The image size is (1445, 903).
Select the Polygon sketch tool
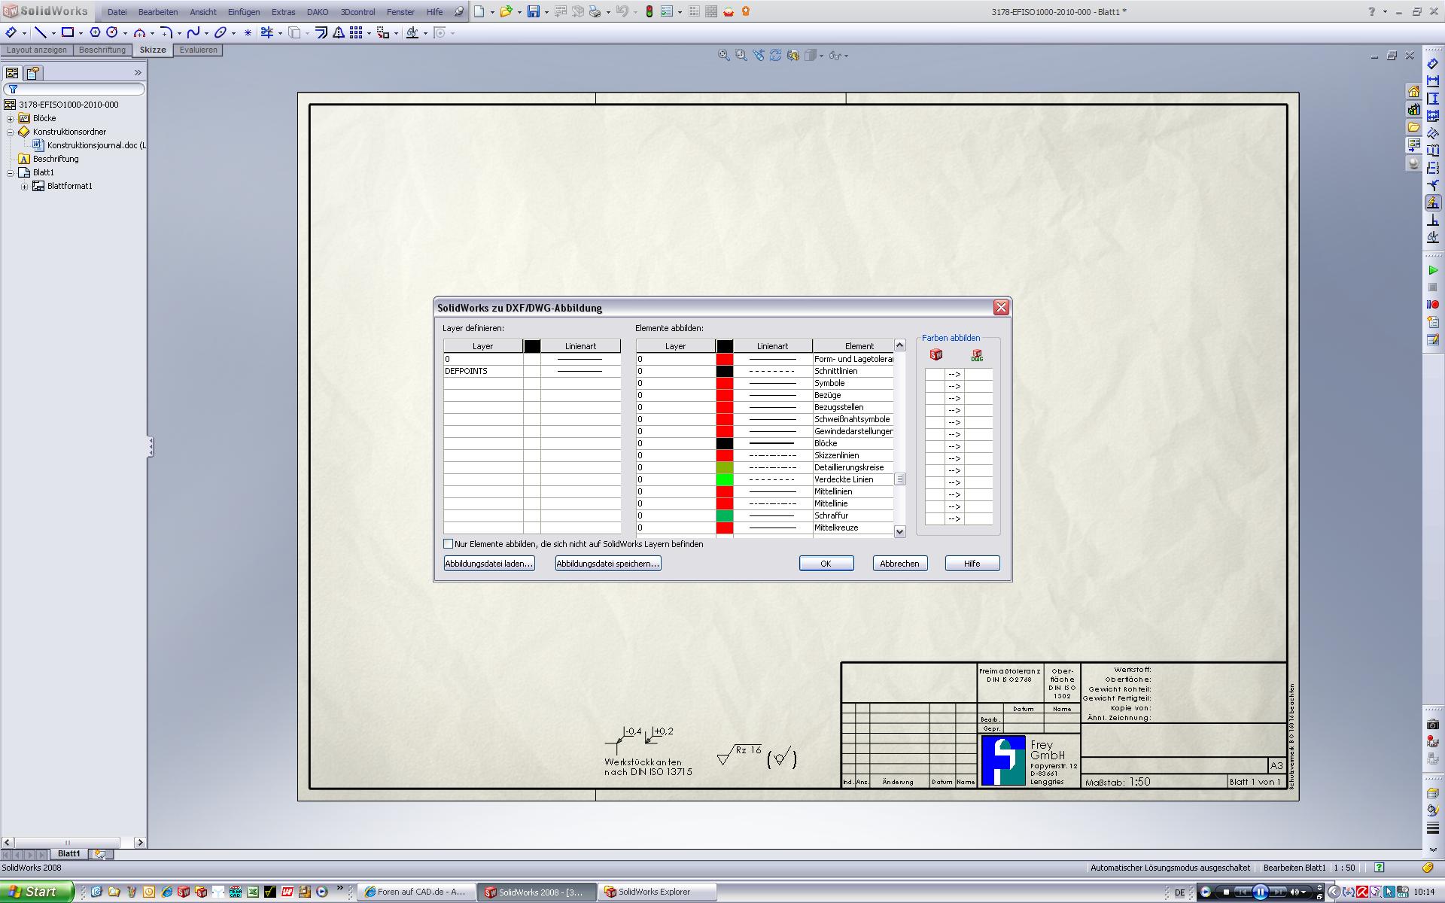[95, 32]
